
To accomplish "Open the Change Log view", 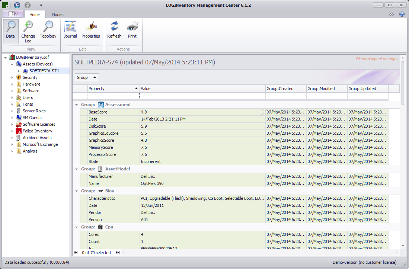I will (28, 32).
